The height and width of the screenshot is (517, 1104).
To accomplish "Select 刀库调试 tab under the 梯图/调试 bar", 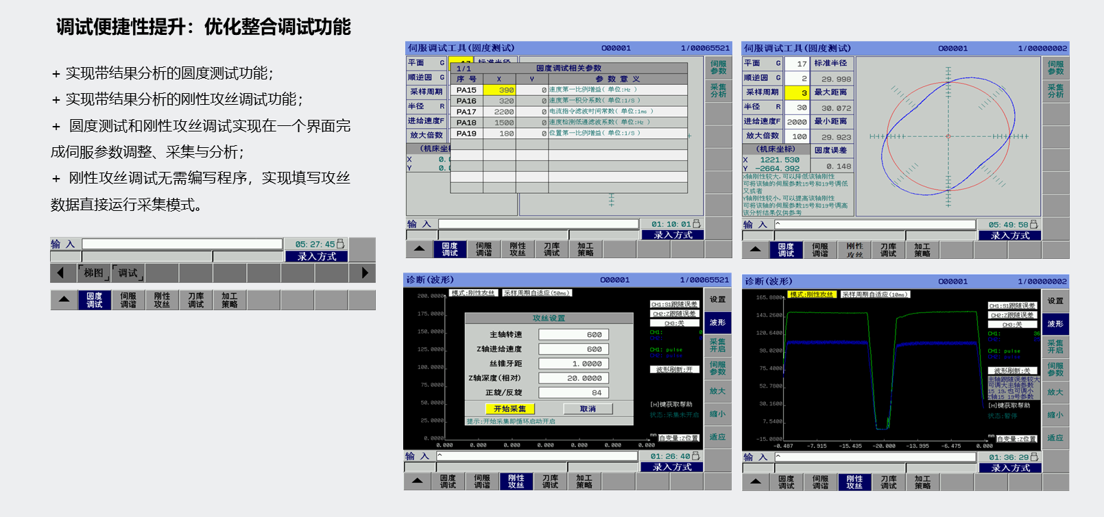I will tap(195, 300).
